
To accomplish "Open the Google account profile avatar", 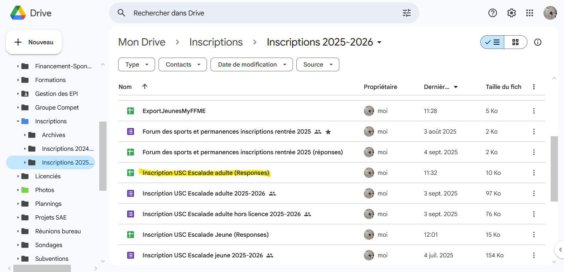I will (550, 13).
